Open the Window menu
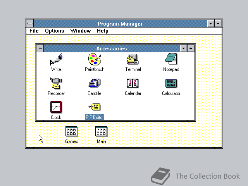Viewport: 248px width, 186px height. [x=81, y=31]
